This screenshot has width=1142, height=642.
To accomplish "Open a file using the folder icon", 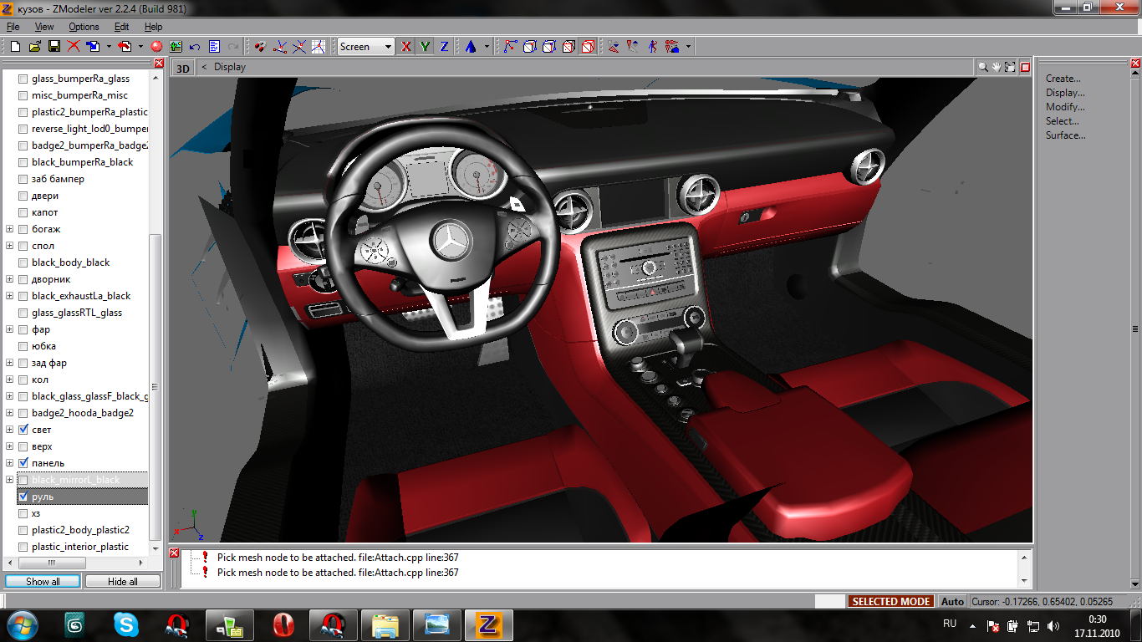I will pyautogui.click(x=35, y=47).
